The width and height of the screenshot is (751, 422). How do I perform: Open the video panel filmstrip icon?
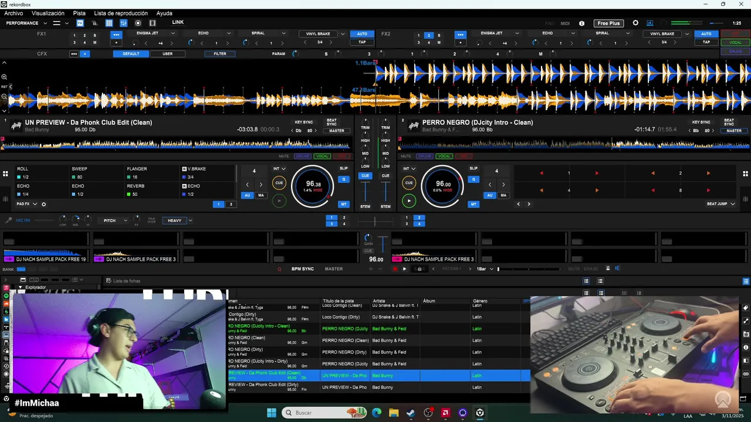(x=153, y=23)
